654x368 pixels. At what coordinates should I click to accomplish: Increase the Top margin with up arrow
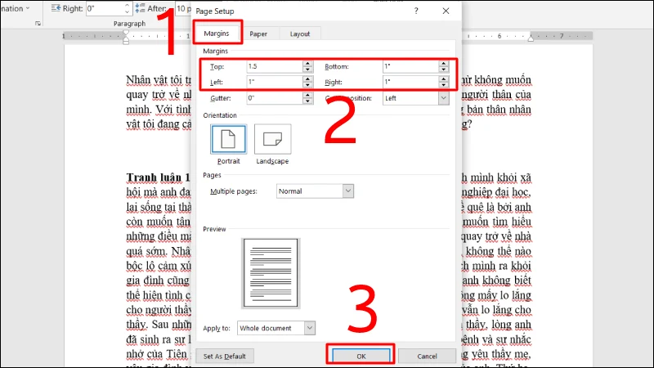tap(307, 63)
